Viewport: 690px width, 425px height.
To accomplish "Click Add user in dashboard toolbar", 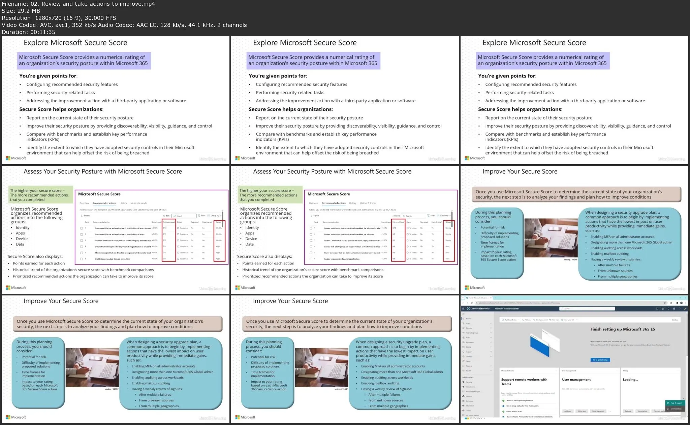I will [526, 320].
